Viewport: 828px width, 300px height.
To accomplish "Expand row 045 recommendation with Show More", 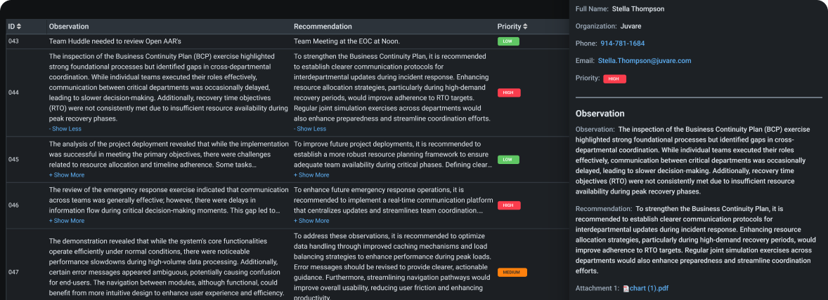I will pyautogui.click(x=311, y=175).
